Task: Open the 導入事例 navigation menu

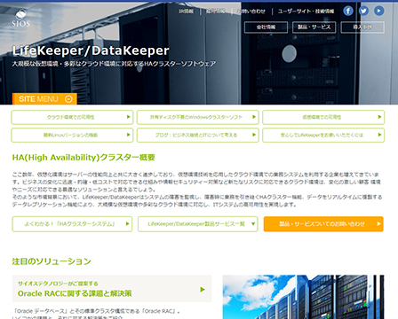Action: click(362, 27)
